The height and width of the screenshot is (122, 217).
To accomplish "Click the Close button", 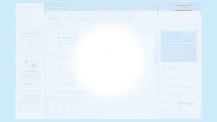I will (x=183, y=8).
